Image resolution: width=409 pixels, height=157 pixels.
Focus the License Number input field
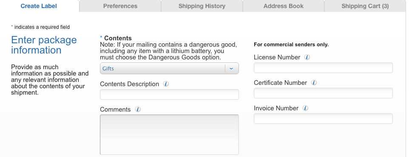(323, 68)
